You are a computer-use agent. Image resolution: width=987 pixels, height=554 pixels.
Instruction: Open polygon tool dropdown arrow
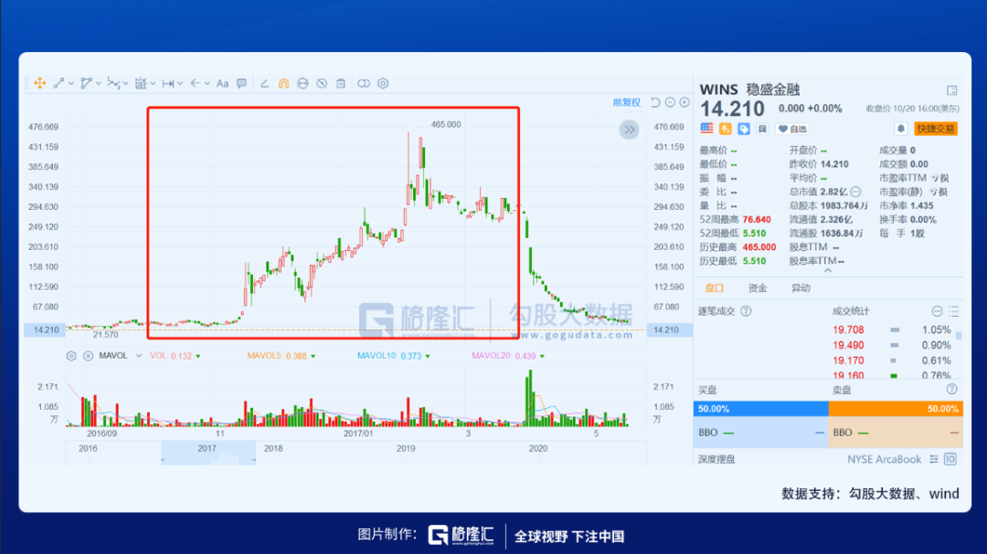[98, 84]
